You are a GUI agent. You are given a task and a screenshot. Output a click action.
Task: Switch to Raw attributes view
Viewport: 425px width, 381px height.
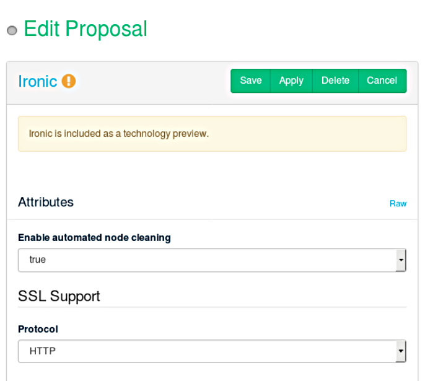pyautogui.click(x=398, y=203)
